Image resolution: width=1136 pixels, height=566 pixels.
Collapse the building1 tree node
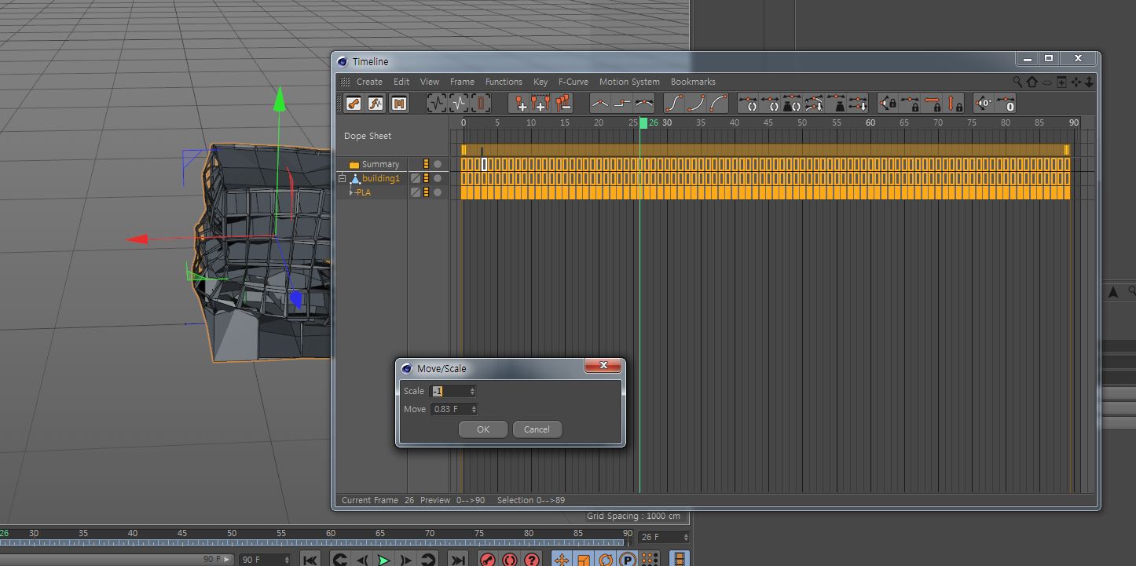(x=343, y=179)
